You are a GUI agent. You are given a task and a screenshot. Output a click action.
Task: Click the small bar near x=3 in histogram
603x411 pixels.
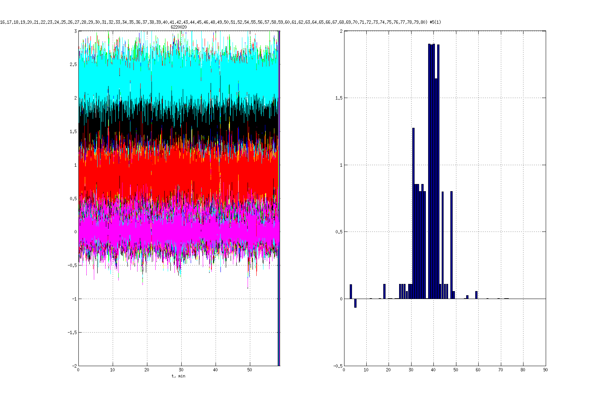pos(351,291)
